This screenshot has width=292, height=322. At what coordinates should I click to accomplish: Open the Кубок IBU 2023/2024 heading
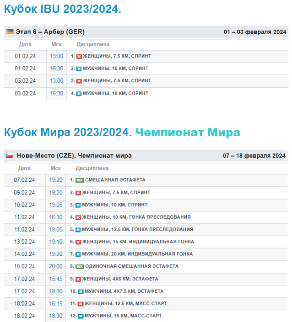click(63, 9)
